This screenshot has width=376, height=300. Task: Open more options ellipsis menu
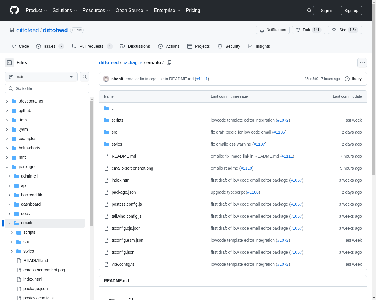(x=362, y=63)
